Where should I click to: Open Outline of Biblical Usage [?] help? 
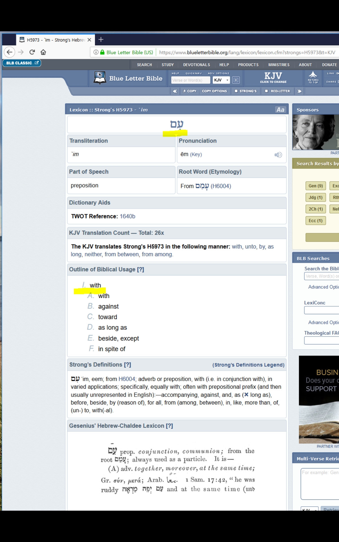tap(140, 269)
